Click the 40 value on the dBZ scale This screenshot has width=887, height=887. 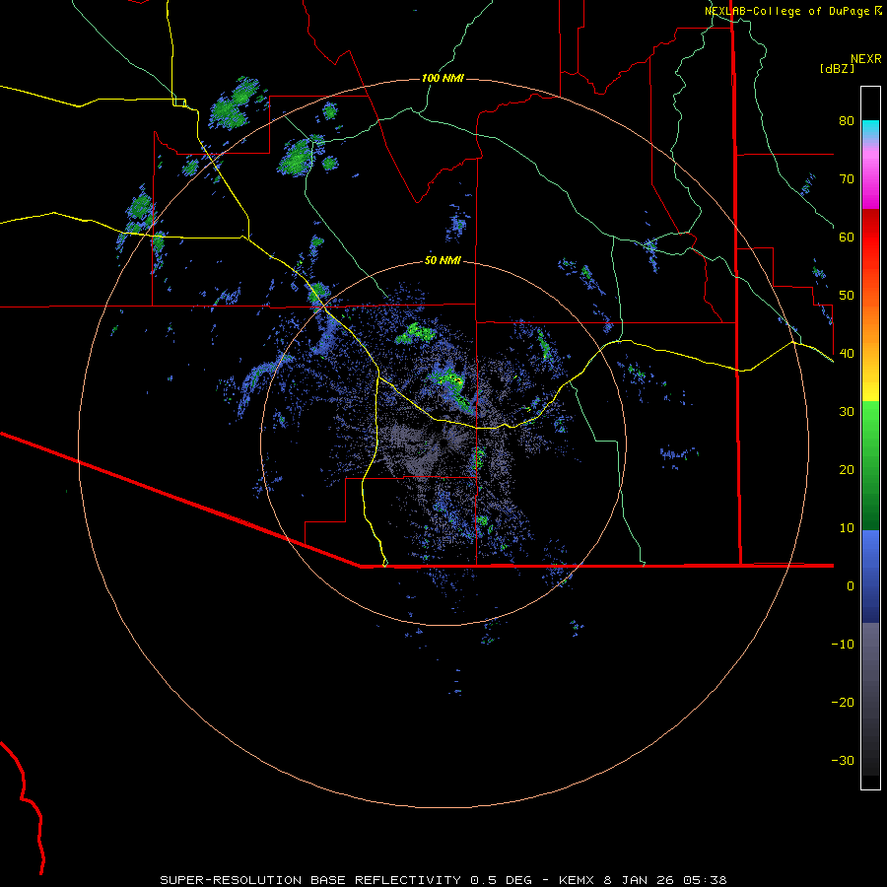click(847, 354)
